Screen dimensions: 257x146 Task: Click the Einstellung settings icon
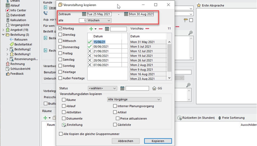(64, 125)
